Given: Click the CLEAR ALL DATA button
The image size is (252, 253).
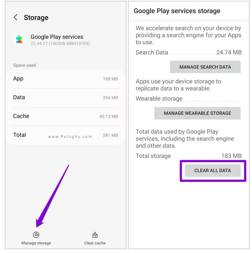Looking at the screenshot, I should point(212,171).
